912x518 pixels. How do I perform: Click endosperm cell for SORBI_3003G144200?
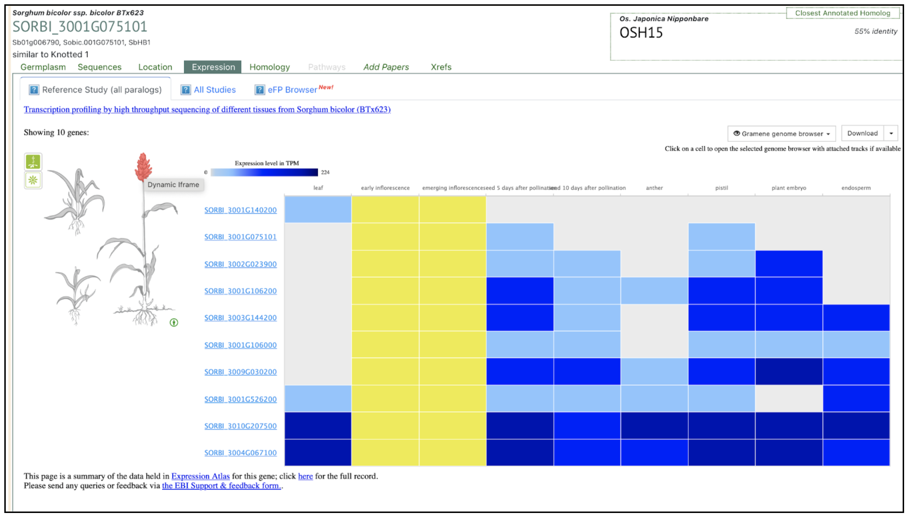tap(856, 318)
